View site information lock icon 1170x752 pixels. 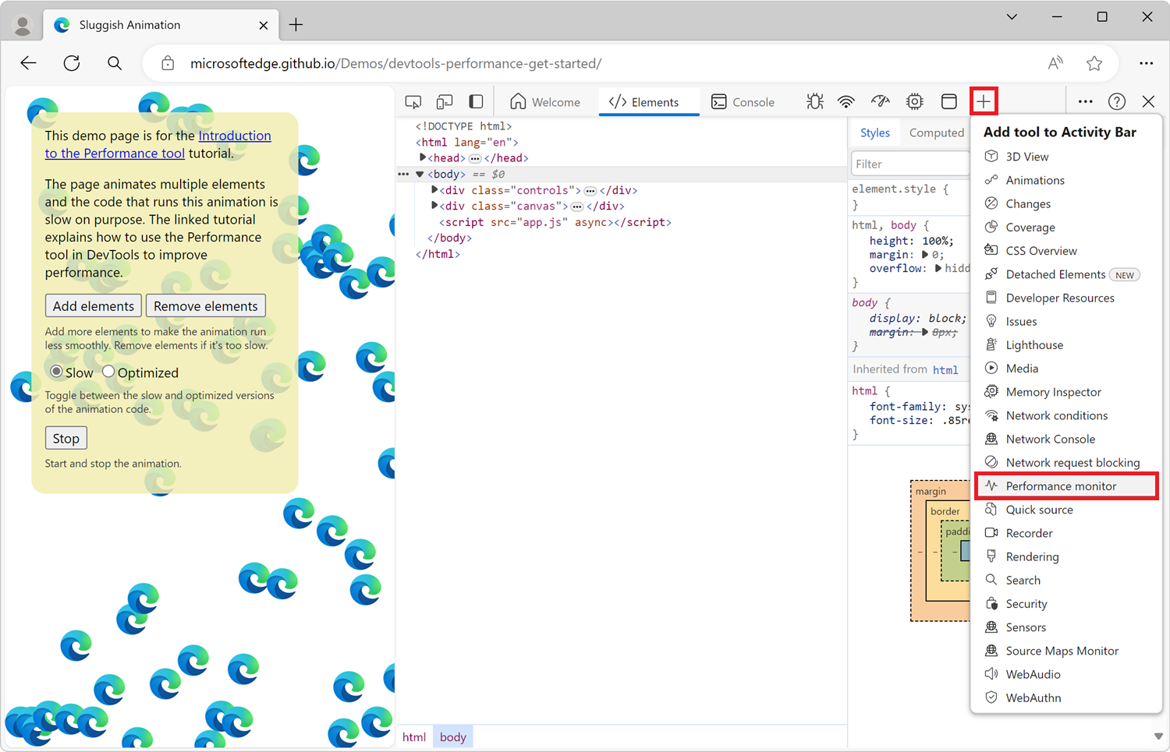[168, 63]
